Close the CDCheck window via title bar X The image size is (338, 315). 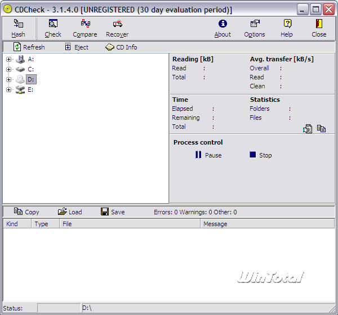329,10
